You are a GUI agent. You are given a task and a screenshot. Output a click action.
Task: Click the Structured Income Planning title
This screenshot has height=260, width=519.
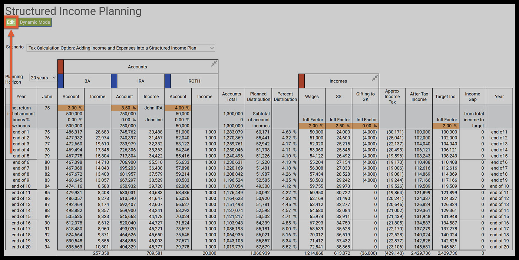(73, 11)
